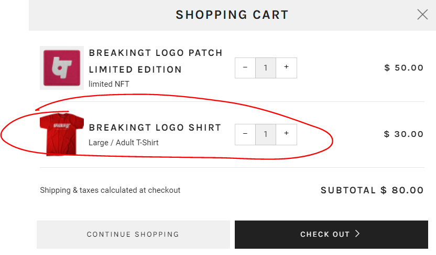Click the $ 30.00 shirt price
This screenshot has height=255, width=436.
404,134
